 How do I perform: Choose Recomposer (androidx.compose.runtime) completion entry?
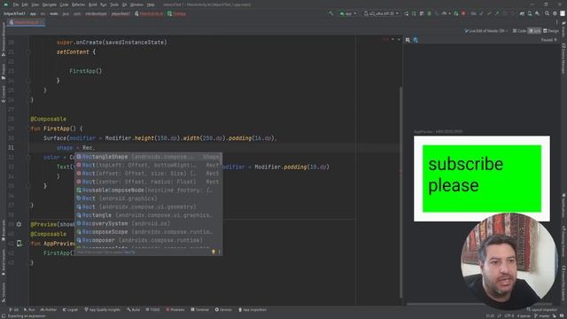click(x=148, y=240)
